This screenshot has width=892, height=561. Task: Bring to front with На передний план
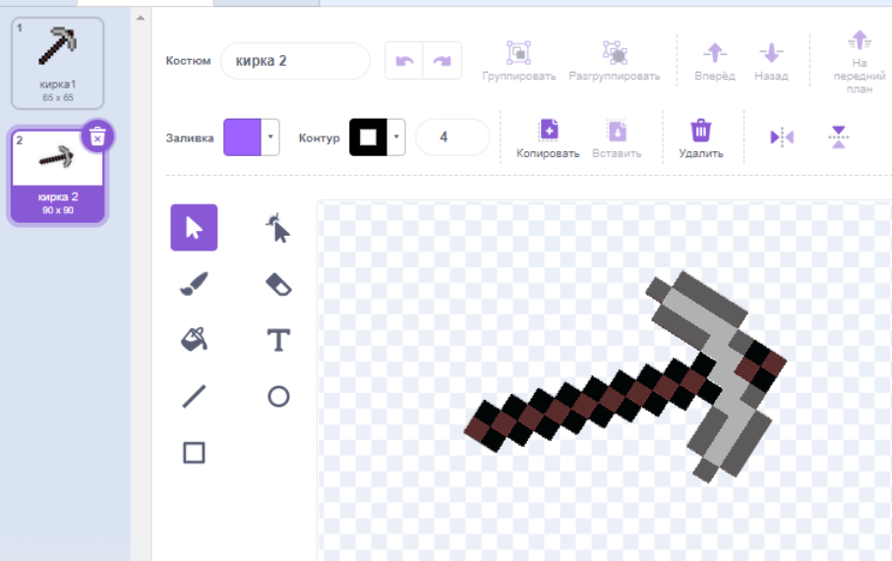click(x=859, y=61)
